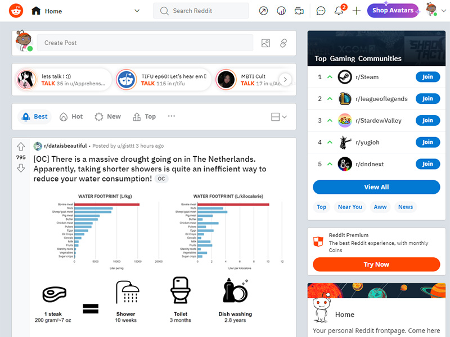Viewport: 450px width, 337px height.
Task: Open the chat bubble icon
Action: [321, 11]
